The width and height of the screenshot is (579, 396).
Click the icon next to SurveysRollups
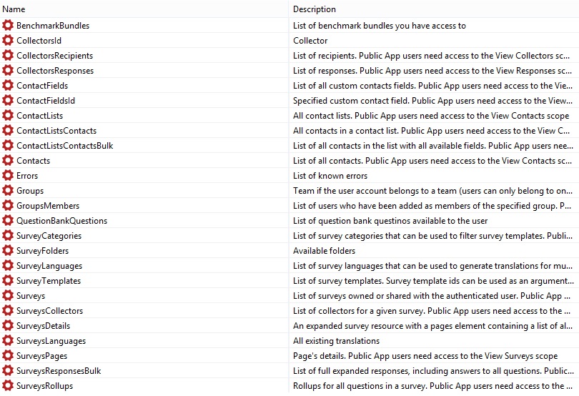[8, 386]
